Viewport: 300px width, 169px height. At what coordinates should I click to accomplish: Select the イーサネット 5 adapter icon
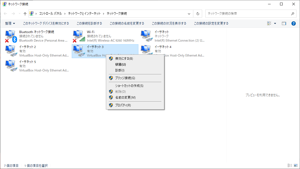(10, 65)
